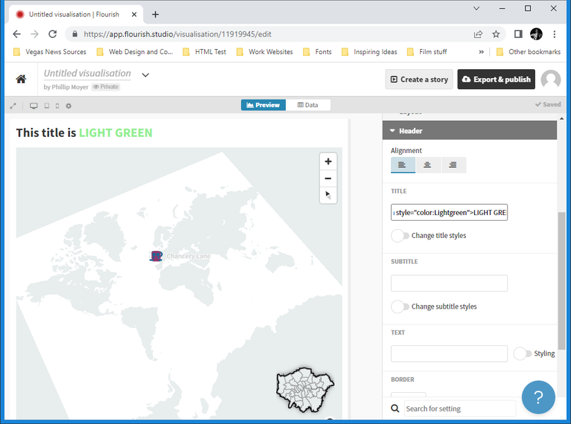Click Export & publish button
571x424 pixels.
tap(496, 80)
